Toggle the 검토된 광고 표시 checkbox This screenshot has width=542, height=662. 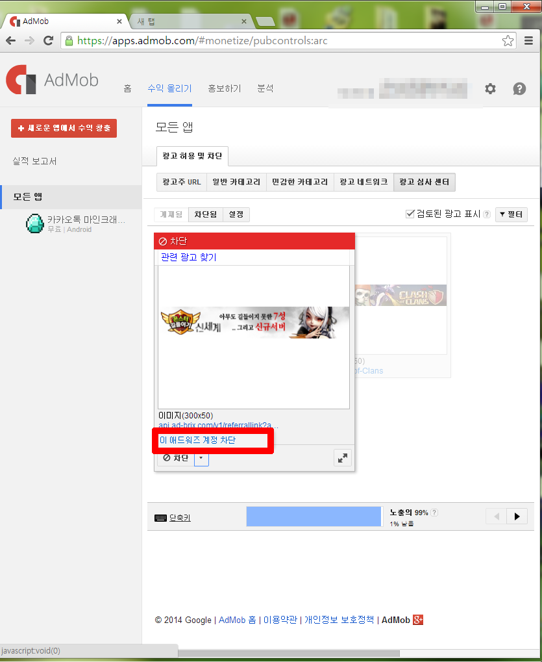410,214
